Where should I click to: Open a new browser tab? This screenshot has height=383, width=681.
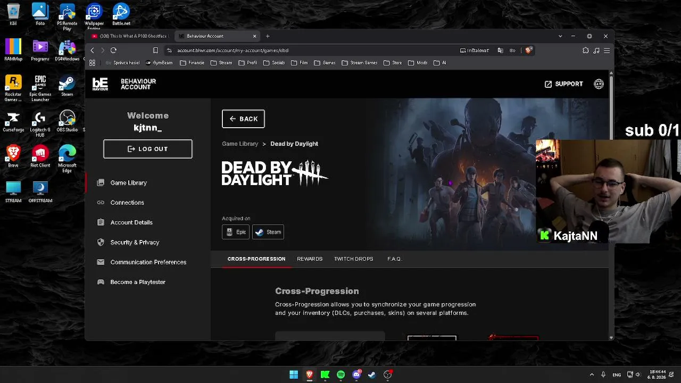[x=268, y=36]
